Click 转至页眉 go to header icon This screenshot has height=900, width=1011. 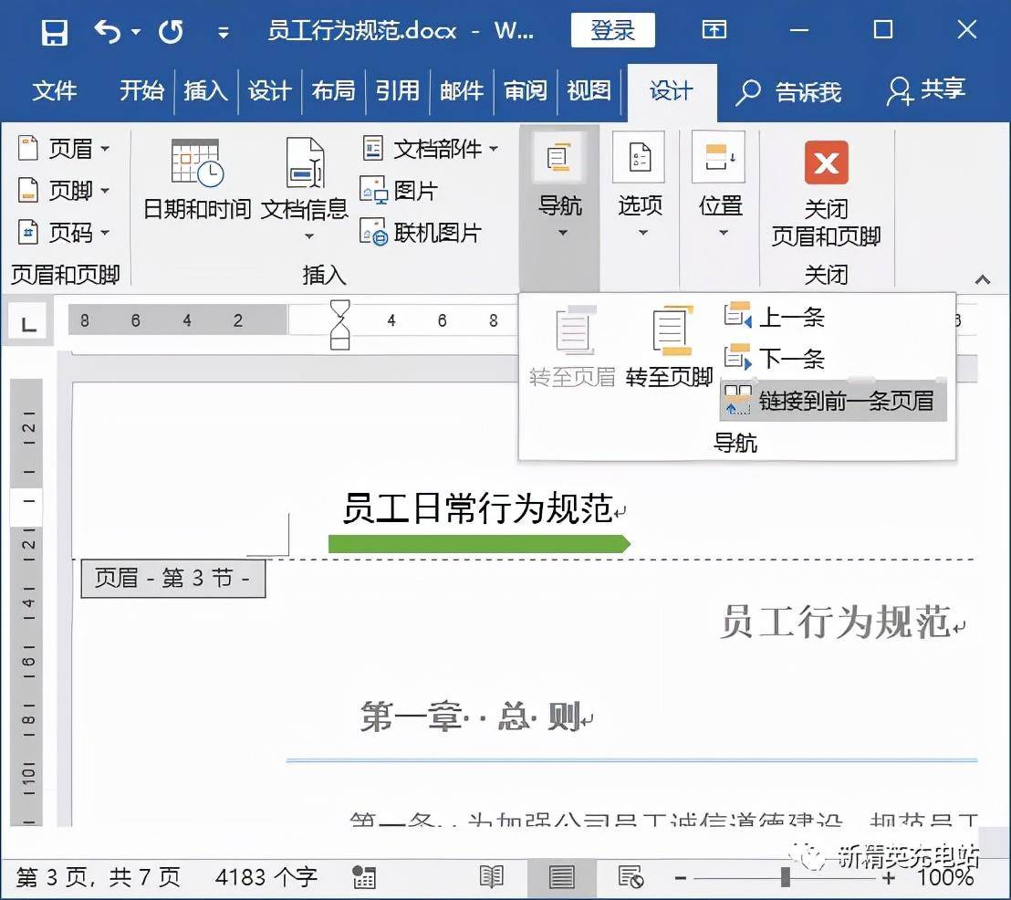click(572, 347)
